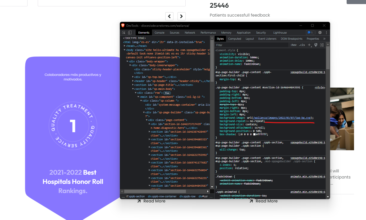
Task: Open the Memory tab
Action: pyautogui.click(x=226, y=33)
